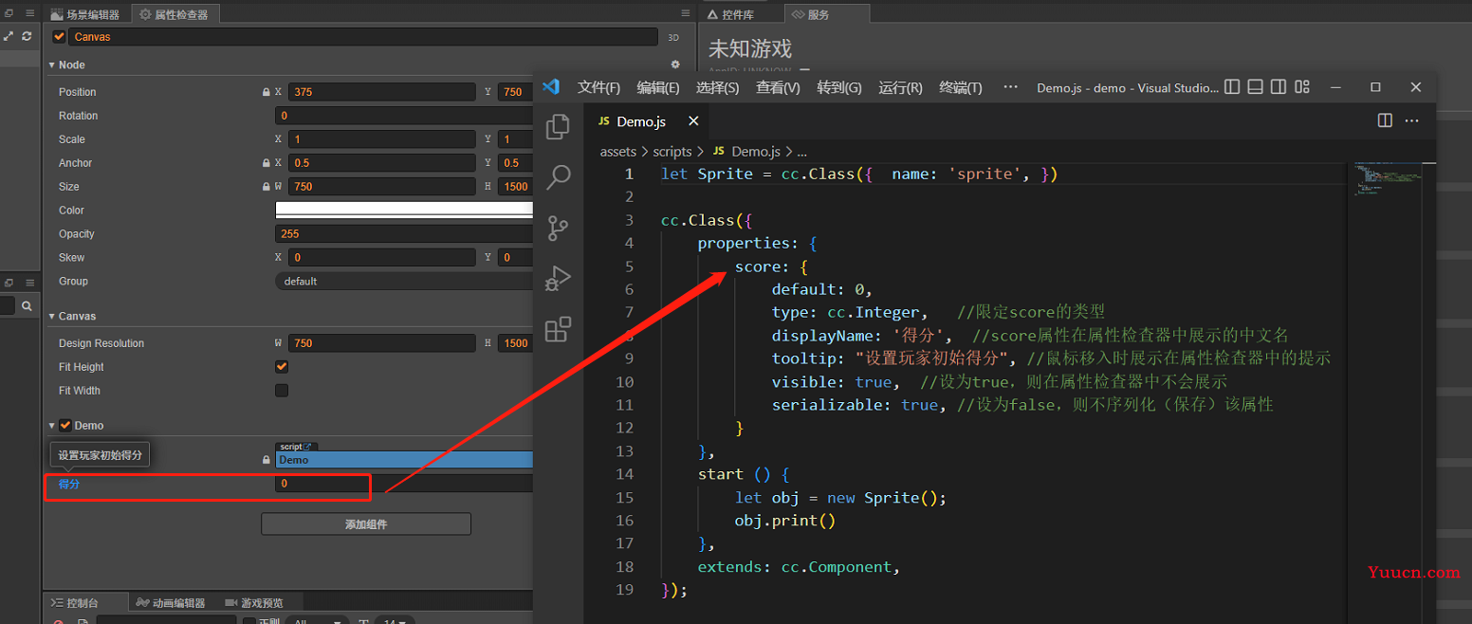Image resolution: width=1472 pixels, height=624 pixels.
Task: Switch to the 游戏预览 tab
Action: tap(255, 603)
